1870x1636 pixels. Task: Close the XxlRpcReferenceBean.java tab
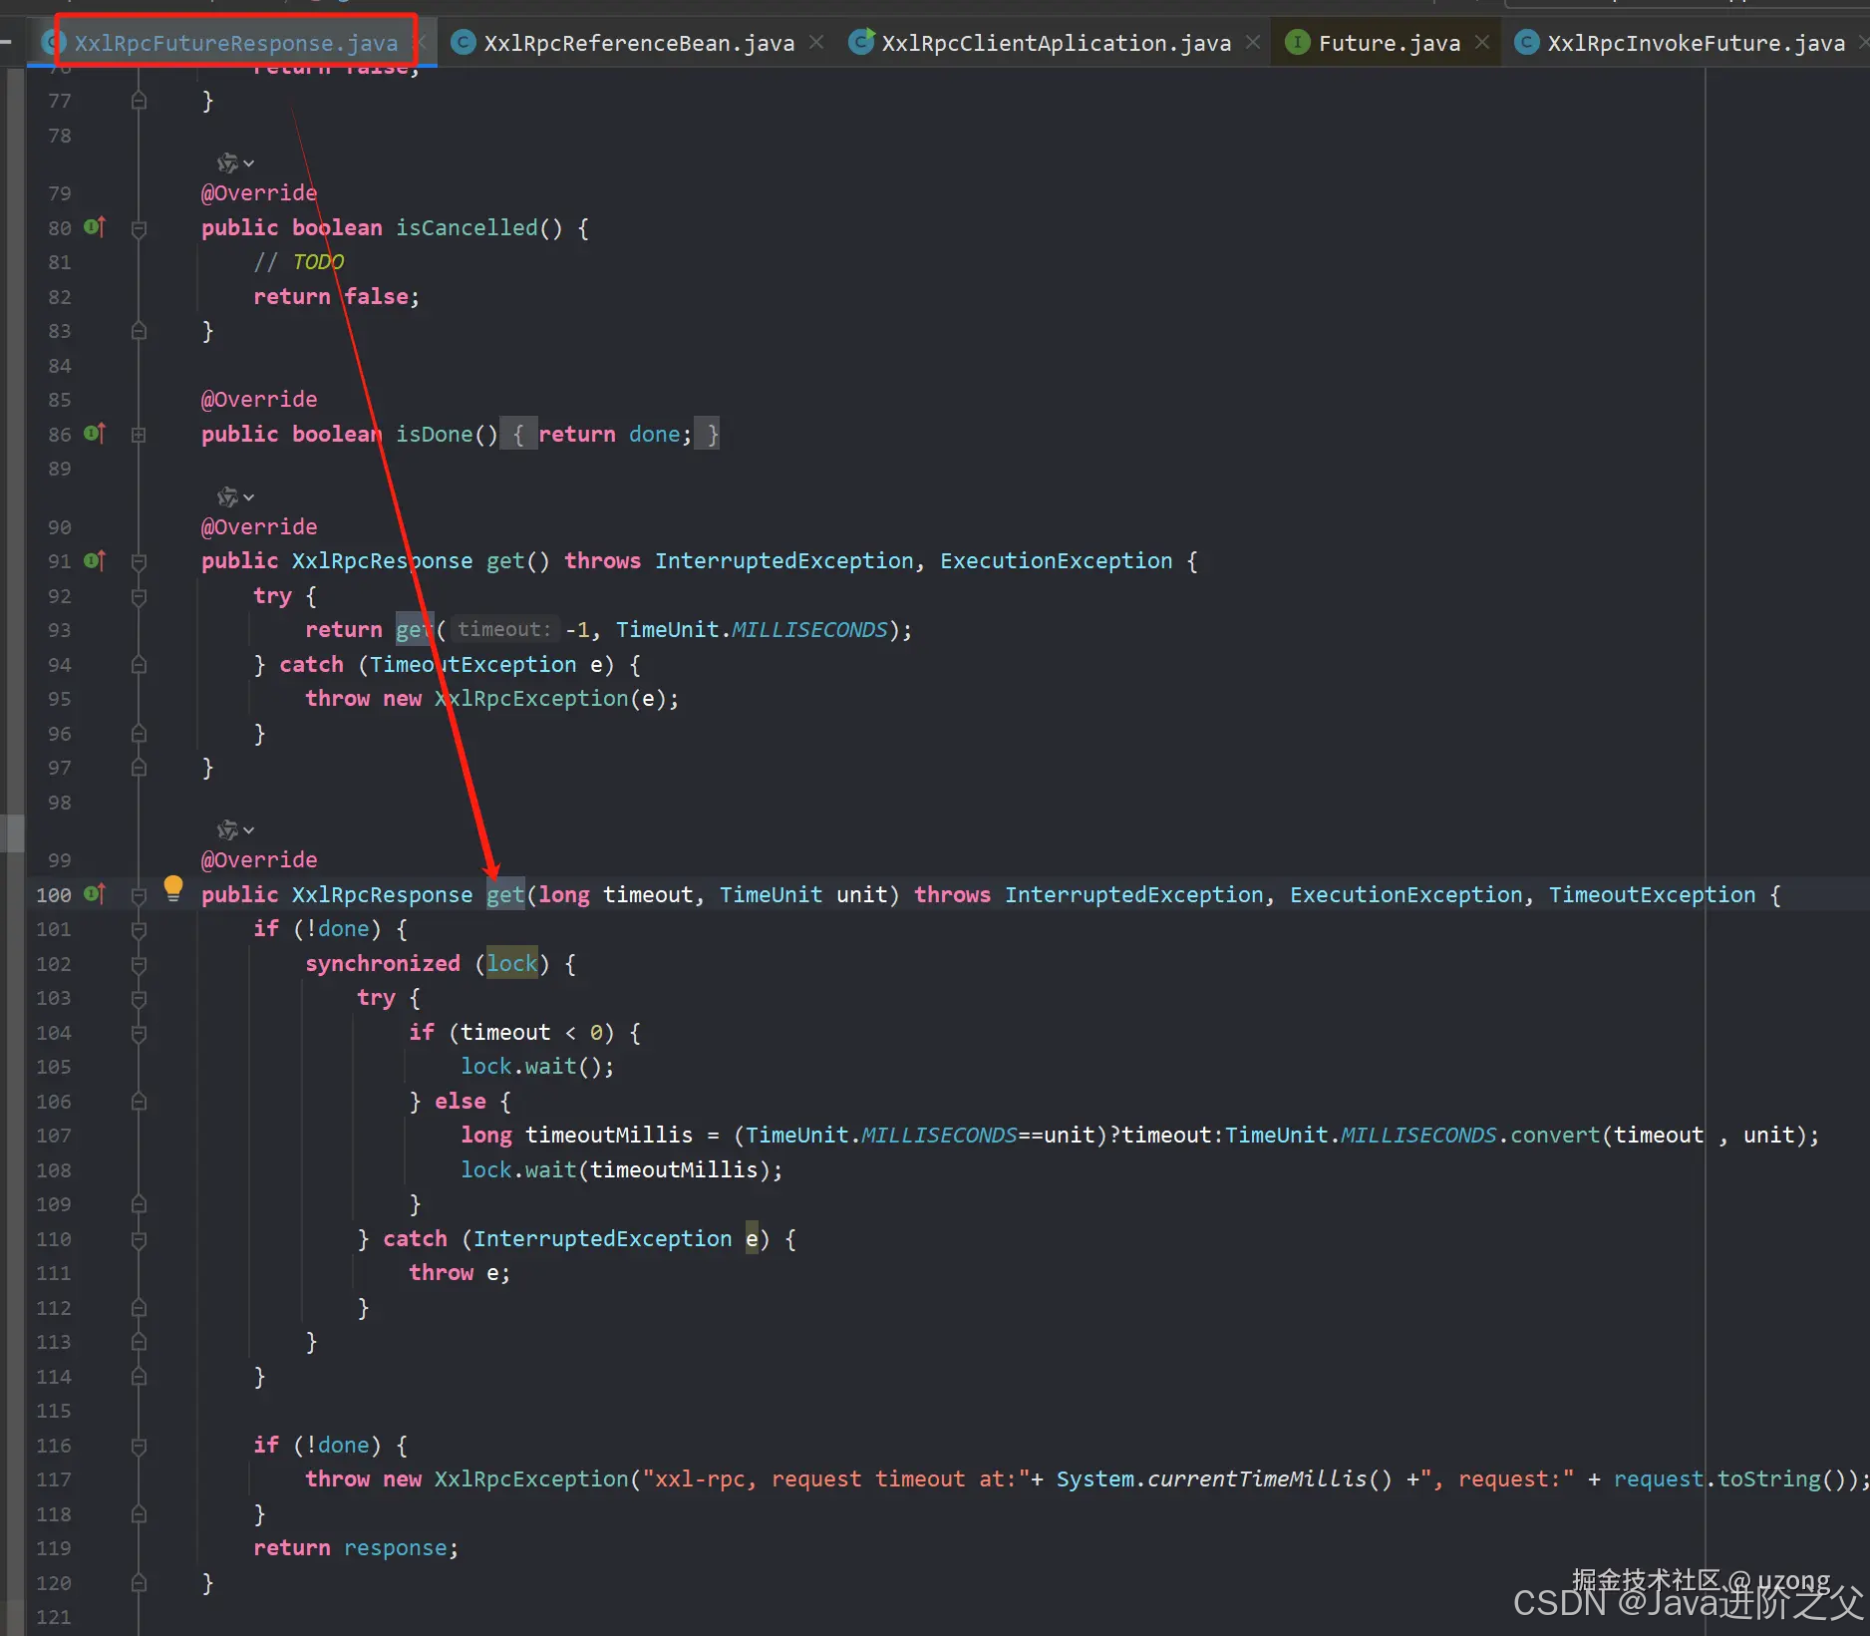pos(816,42)
